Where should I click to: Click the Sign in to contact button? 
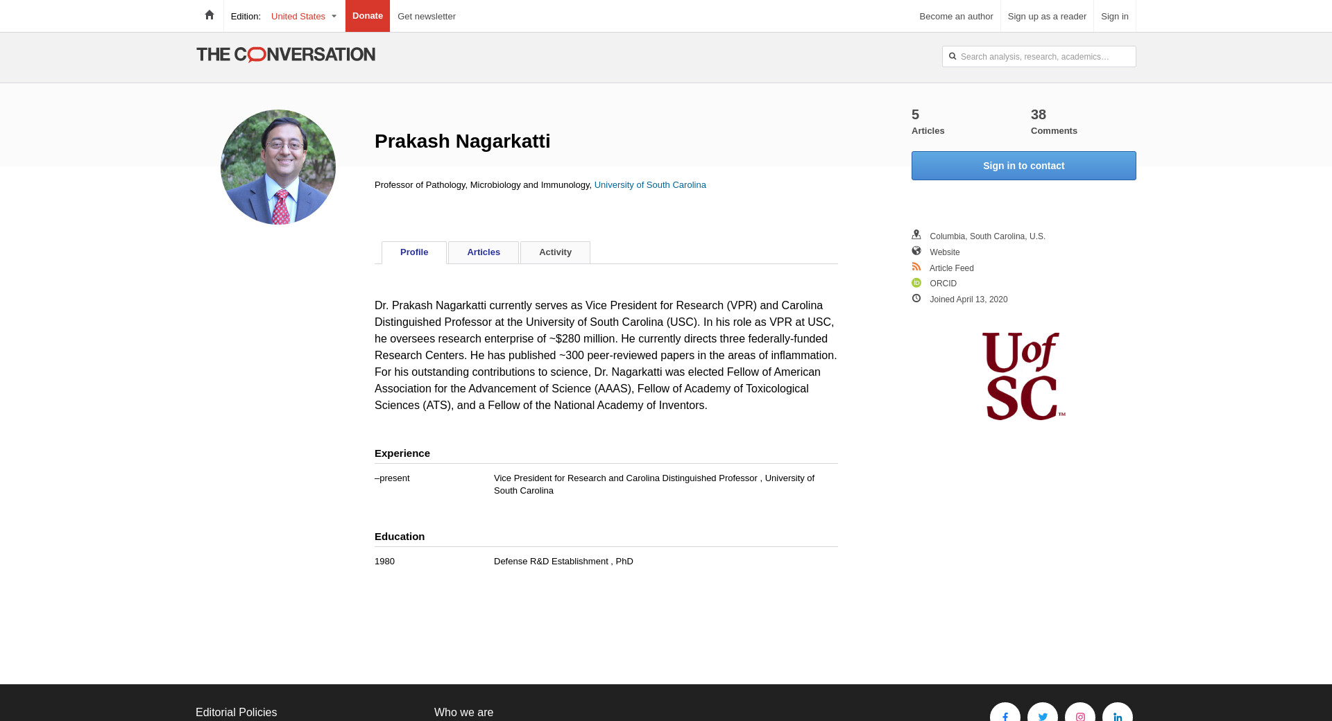coord(1024,166)
